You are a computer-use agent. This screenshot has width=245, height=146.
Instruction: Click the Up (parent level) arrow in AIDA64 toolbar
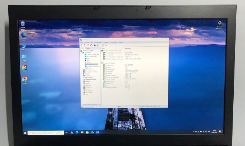tap(88, 45)
